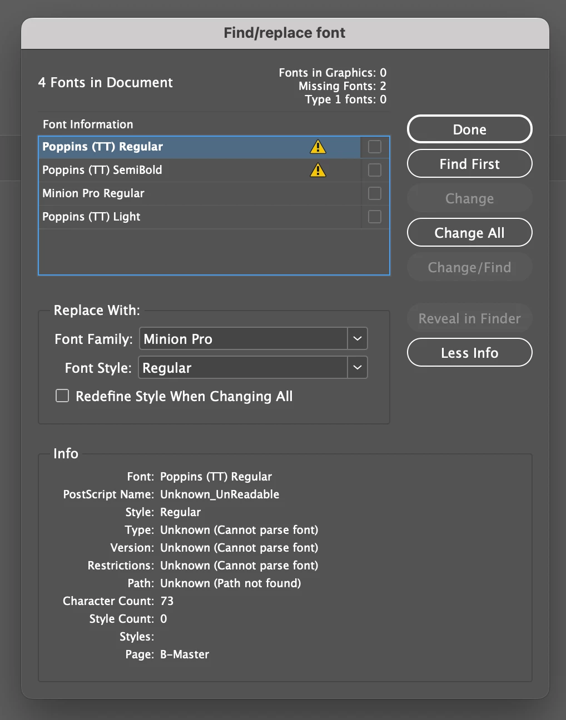Tick the checkbox in the Poppins (TT) Light row
The height and width of the screenshot is (720, 566).
point(375,217)
